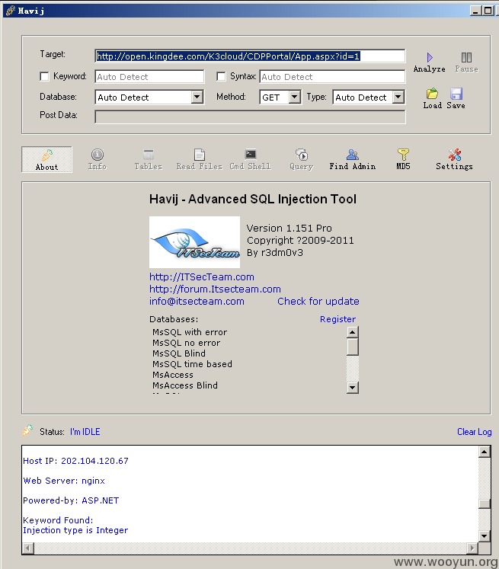Image resolution: width=499 pixels, height=569 pixels.
Task: Expand the Method GET dropdown
Action: (295, 97)
